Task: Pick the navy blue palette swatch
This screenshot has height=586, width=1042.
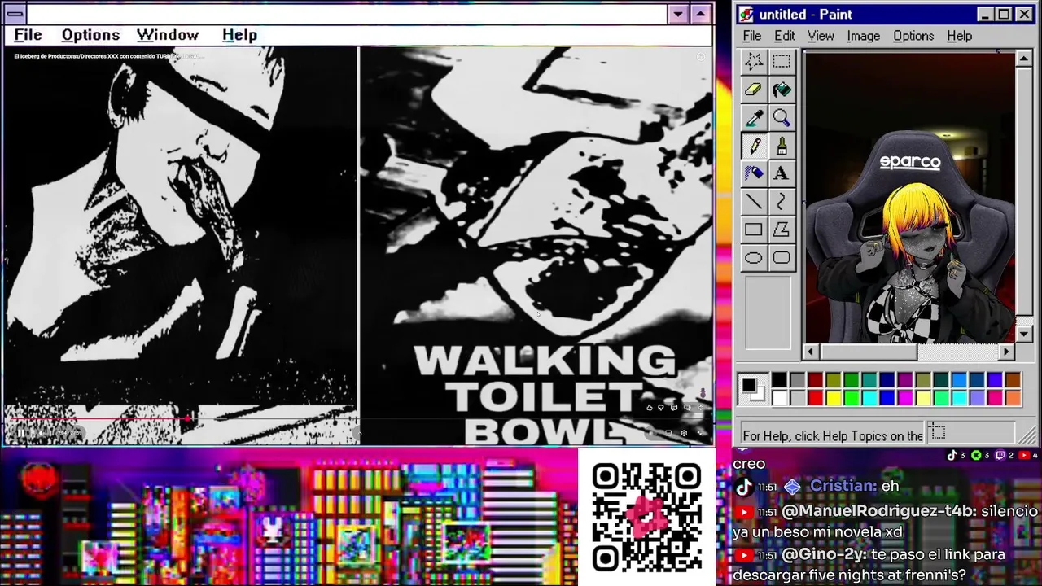Action: coord(887,380)
